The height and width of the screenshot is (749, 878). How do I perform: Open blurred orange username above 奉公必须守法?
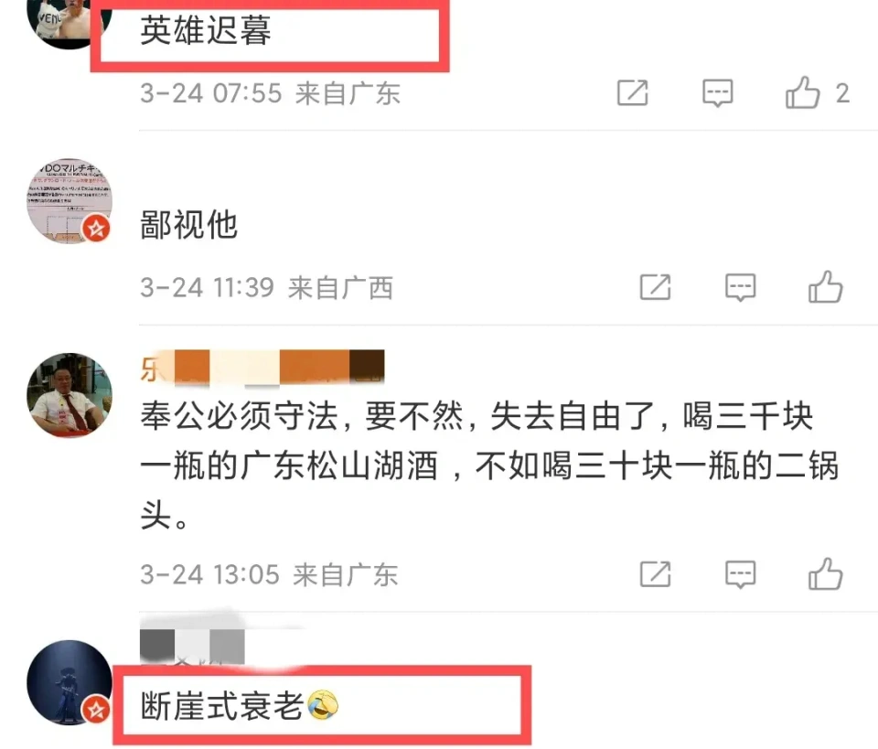262,368
